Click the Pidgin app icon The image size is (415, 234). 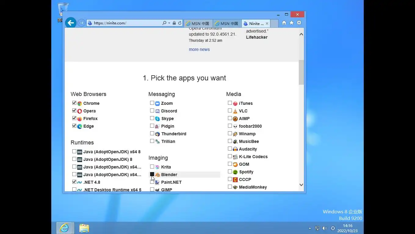click(157, 126)
